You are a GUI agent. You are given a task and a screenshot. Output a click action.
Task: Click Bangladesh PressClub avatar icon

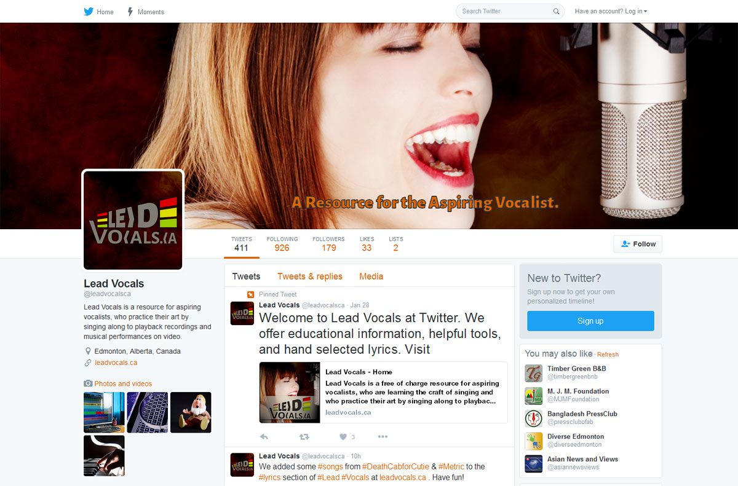(533, 418)
